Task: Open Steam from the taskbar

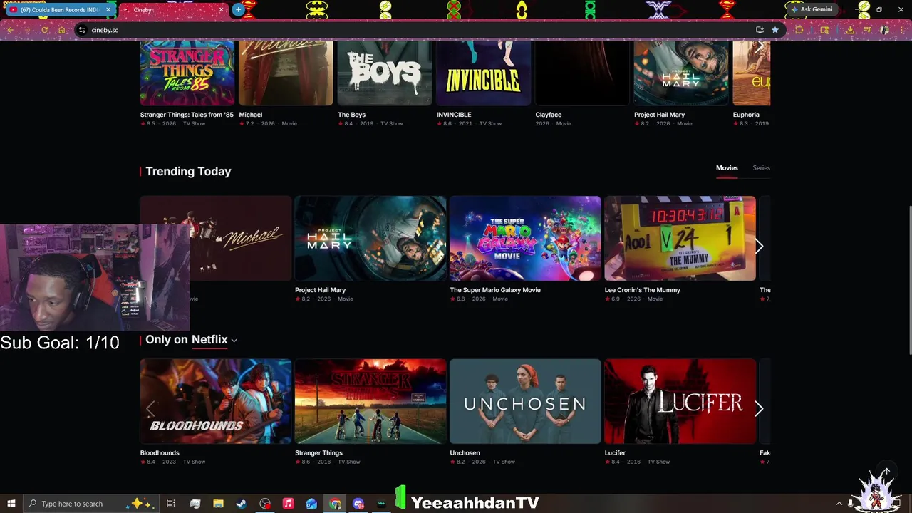Action: click(x=242, y=504)
